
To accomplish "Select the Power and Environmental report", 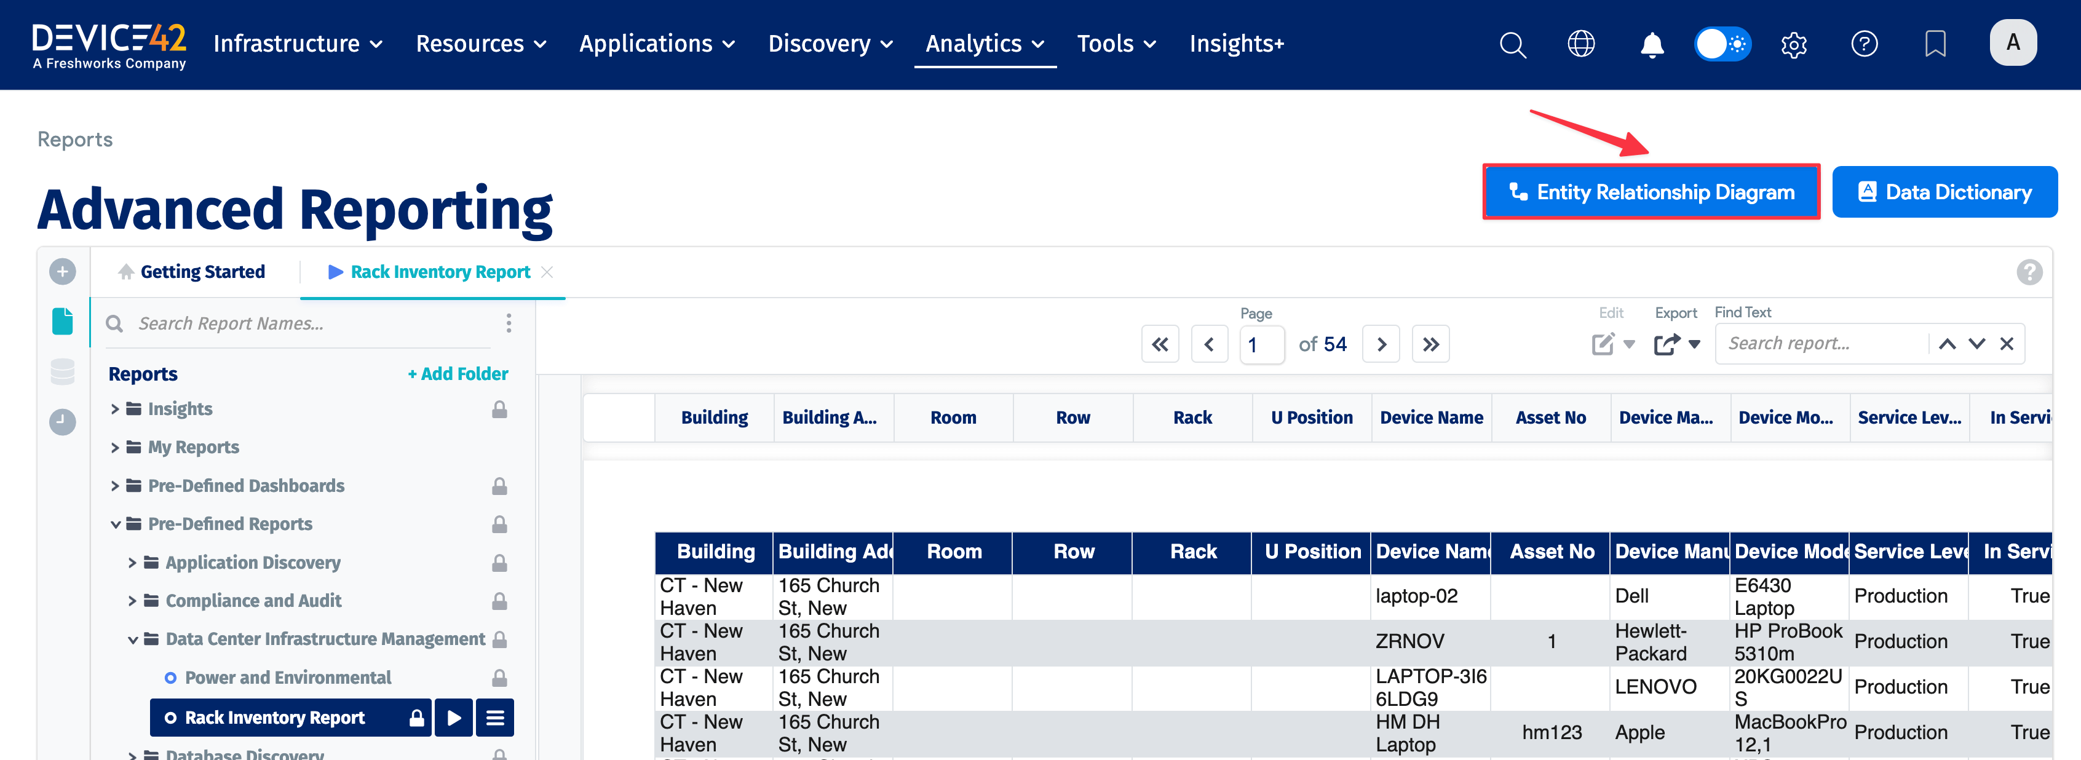I will tap(288, 678).
